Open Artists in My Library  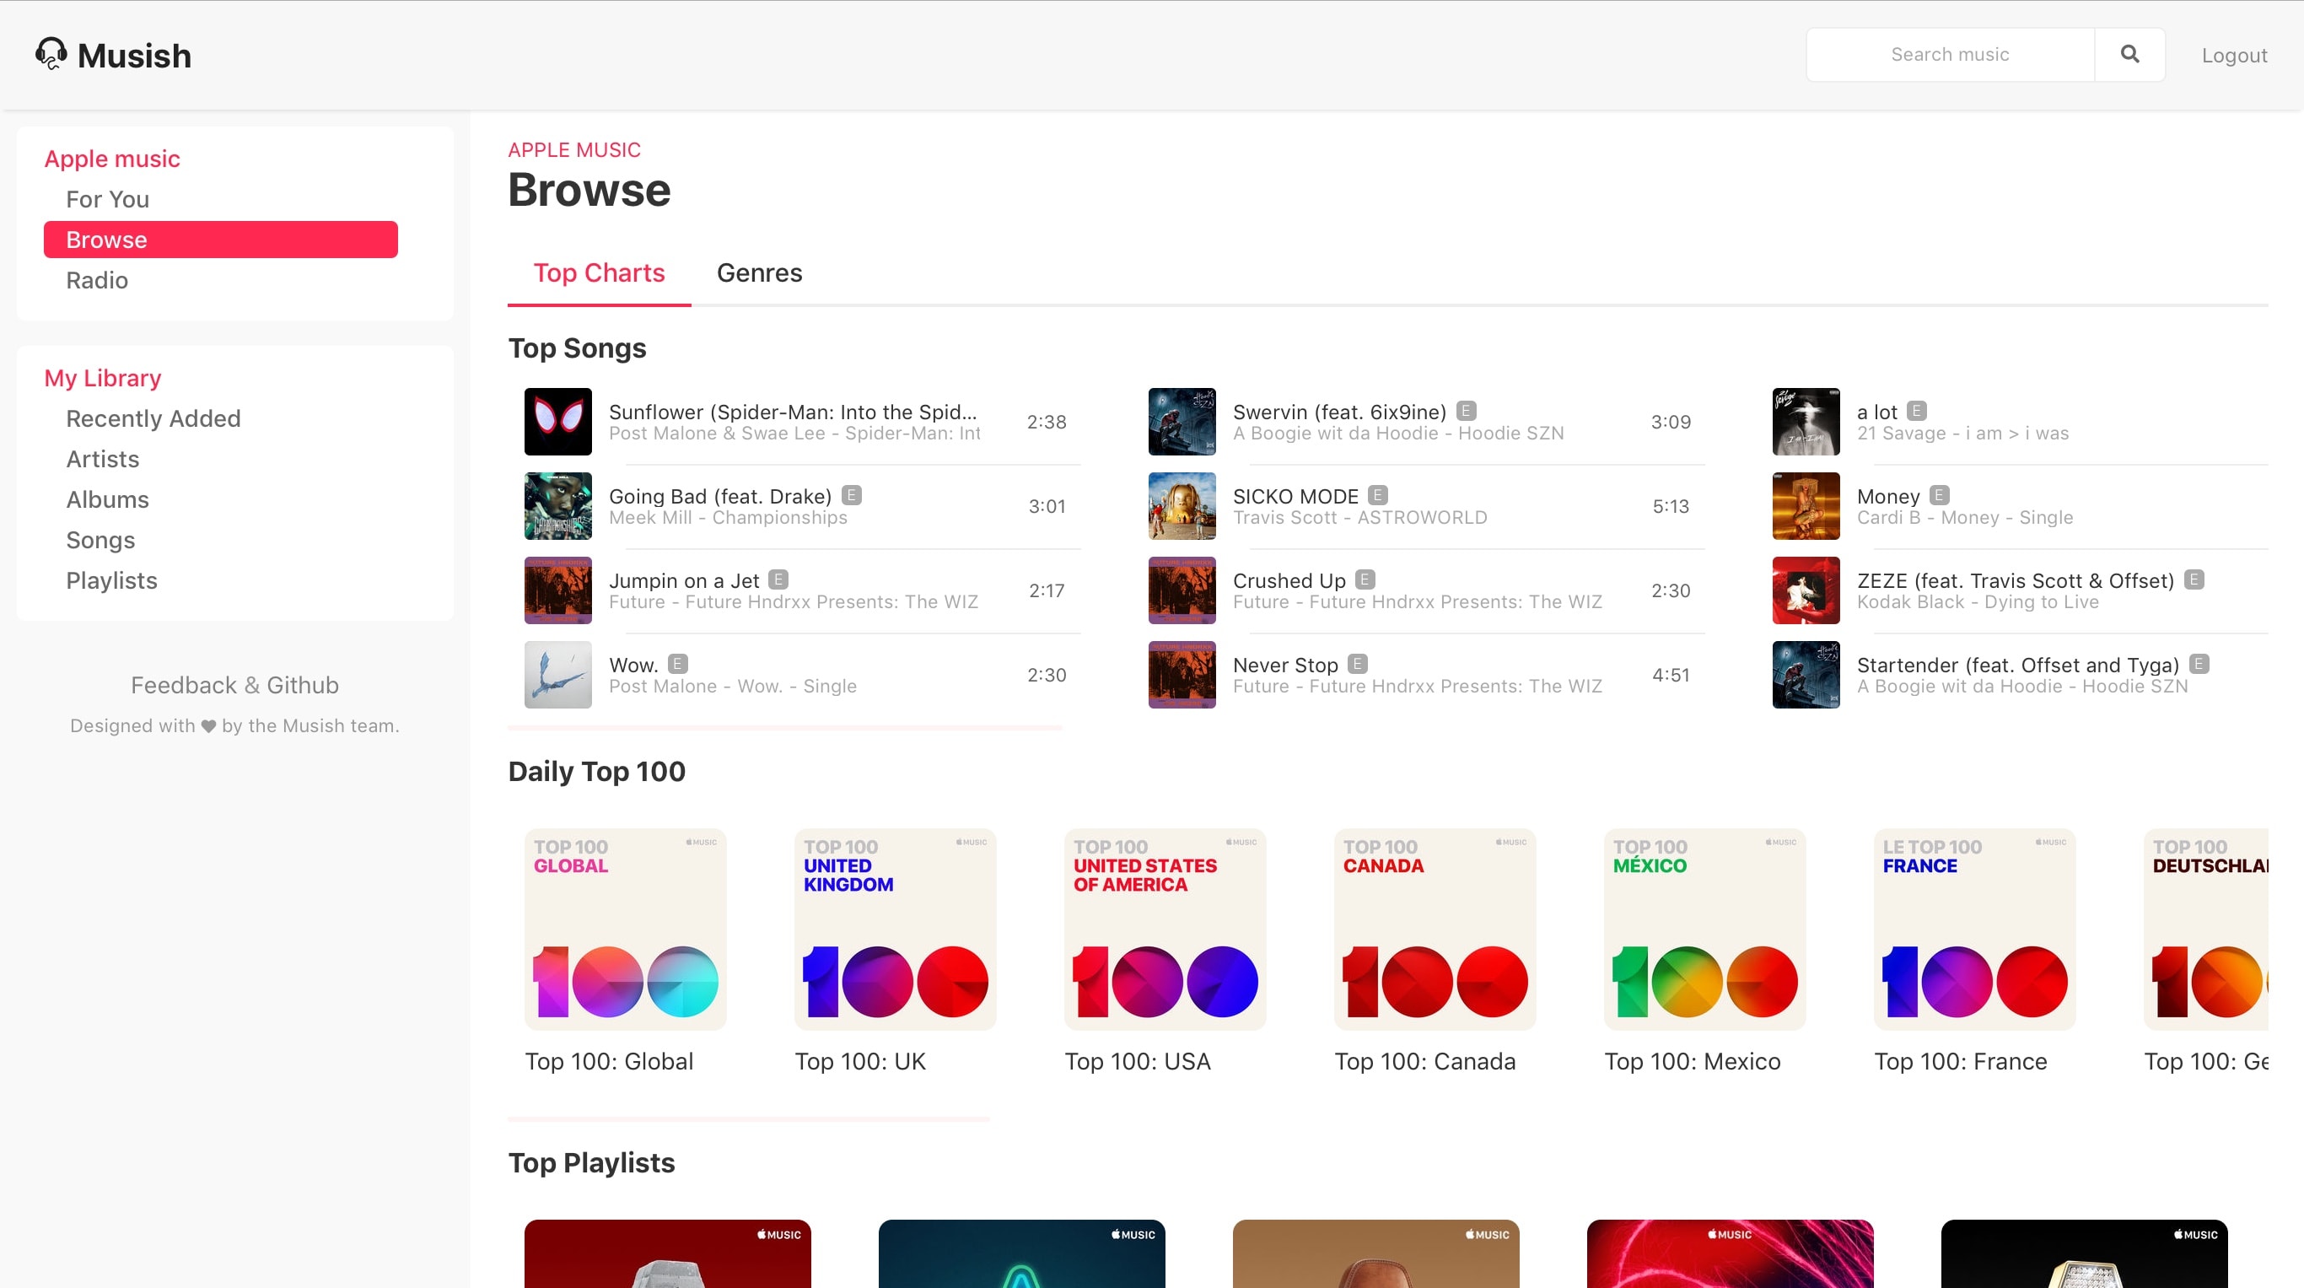pos(103,459)
